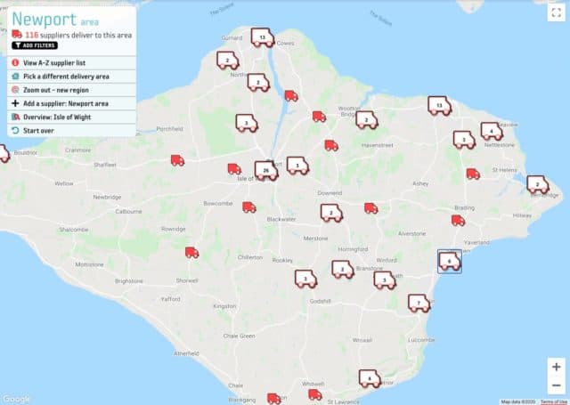This screenshot has width=570, height=405.
Task: Click the Havenstreet place label
Action: point(378,145)
